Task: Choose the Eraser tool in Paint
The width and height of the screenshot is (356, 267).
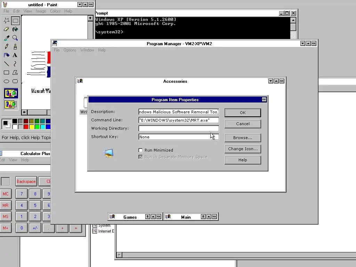Action: [x=6, y=29]
